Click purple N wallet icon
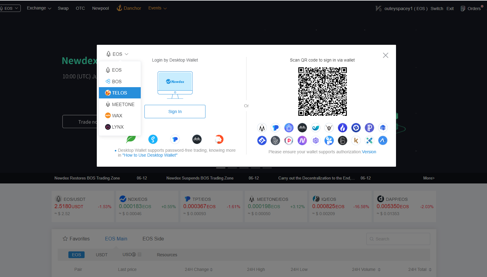The height and width of the screenshot is (277, 487). (x=302, y=140)
